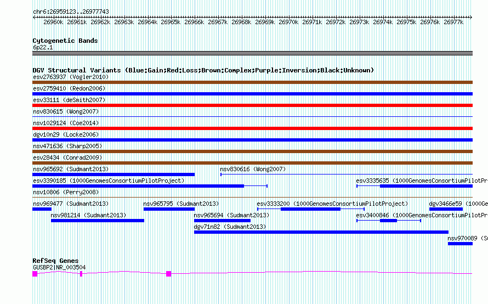This screenshot has width=488, height=304.
Task: Click the esv2763937 (Vogler2010) label
Action: coord(71,77)
